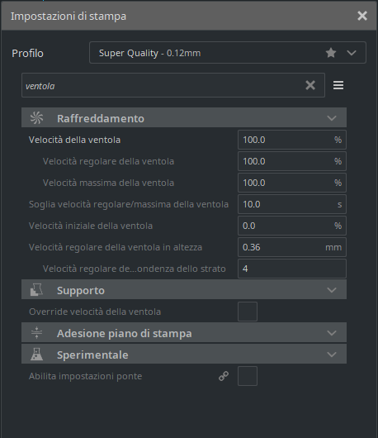378x438 pixels.
Task: Edit Velocità iniziale della ventola field
Action: [292, 226]
